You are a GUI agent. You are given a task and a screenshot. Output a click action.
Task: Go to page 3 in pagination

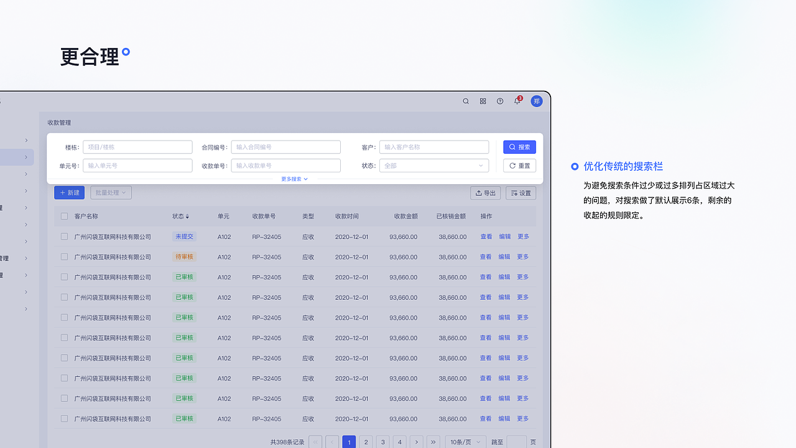[x=382, y=442]
